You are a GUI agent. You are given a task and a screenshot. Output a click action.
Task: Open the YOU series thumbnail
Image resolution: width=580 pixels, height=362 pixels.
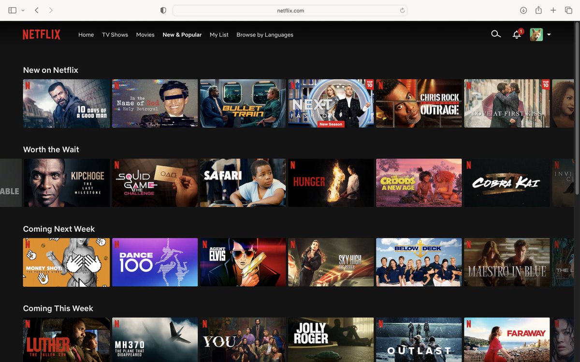tap(243, 340)
